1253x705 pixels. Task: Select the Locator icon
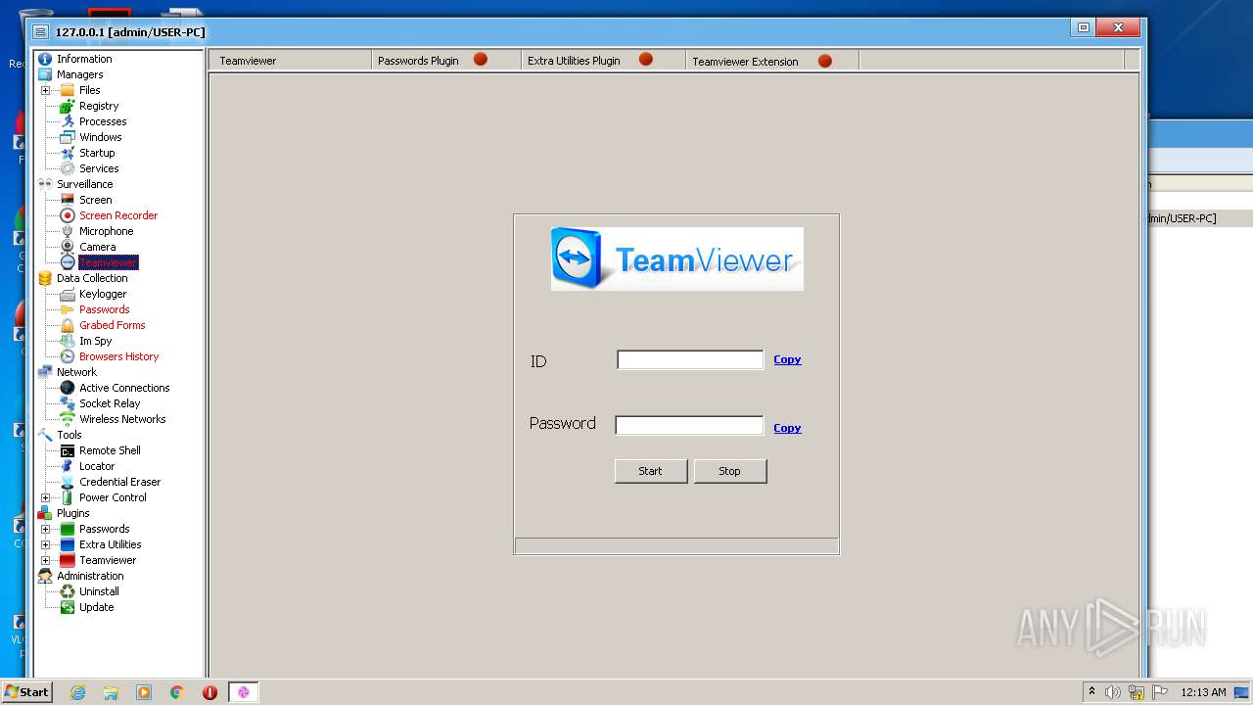68,466
